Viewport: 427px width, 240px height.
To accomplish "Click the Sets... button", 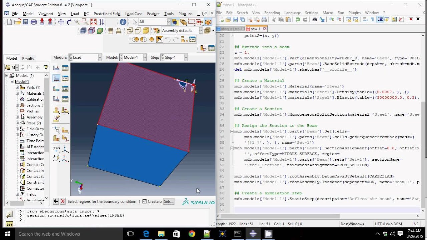I will coord(169,201).
